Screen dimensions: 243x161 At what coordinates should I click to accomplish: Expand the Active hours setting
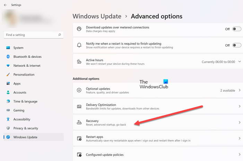coord(239,62)
